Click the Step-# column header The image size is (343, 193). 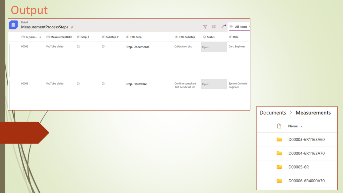83,37
